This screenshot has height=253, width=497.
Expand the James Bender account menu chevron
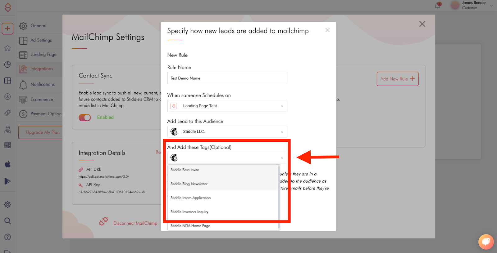pyautogui.click(x=491, y=6)
